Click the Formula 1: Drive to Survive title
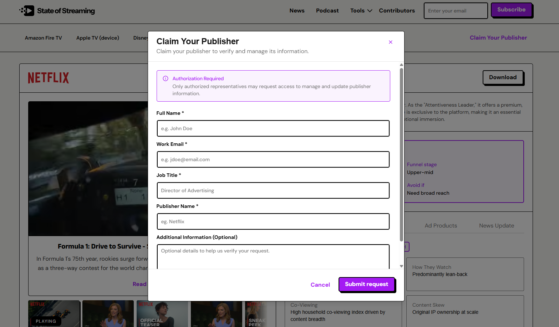 point(103,246)
